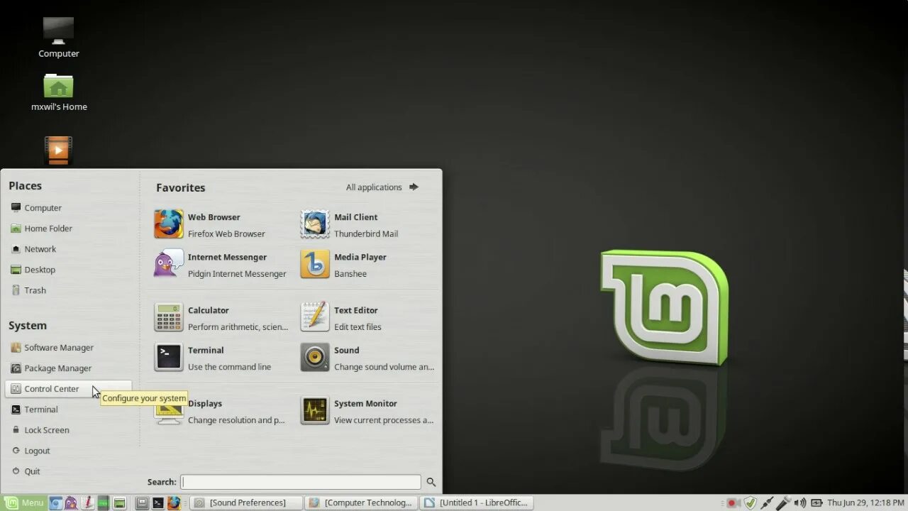This screenshot has width=908, height=511.
Task: Launch System Monitor
Action: [x=367, y=411]
